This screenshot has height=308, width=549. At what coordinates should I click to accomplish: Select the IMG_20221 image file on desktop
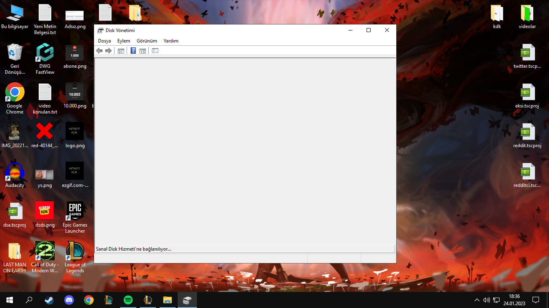tap(15, 136)
